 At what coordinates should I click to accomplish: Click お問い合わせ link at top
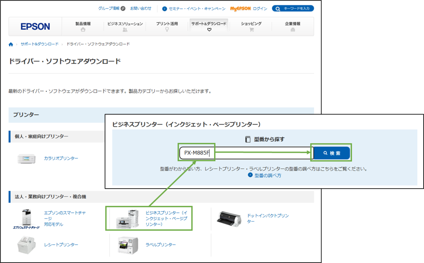click(141, 8)
